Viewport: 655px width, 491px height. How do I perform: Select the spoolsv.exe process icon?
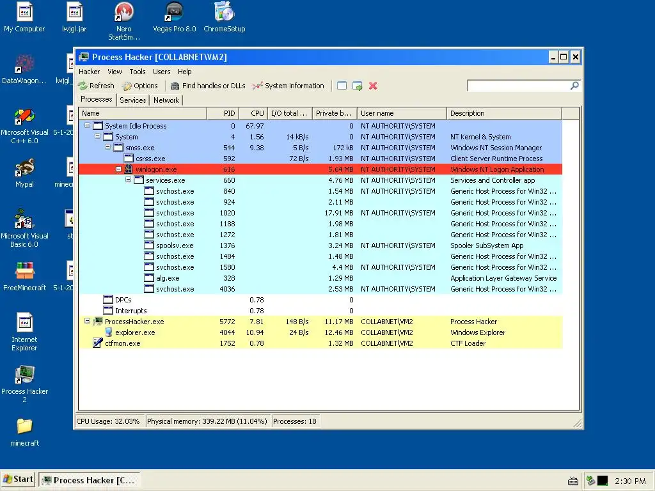(149, 245)
